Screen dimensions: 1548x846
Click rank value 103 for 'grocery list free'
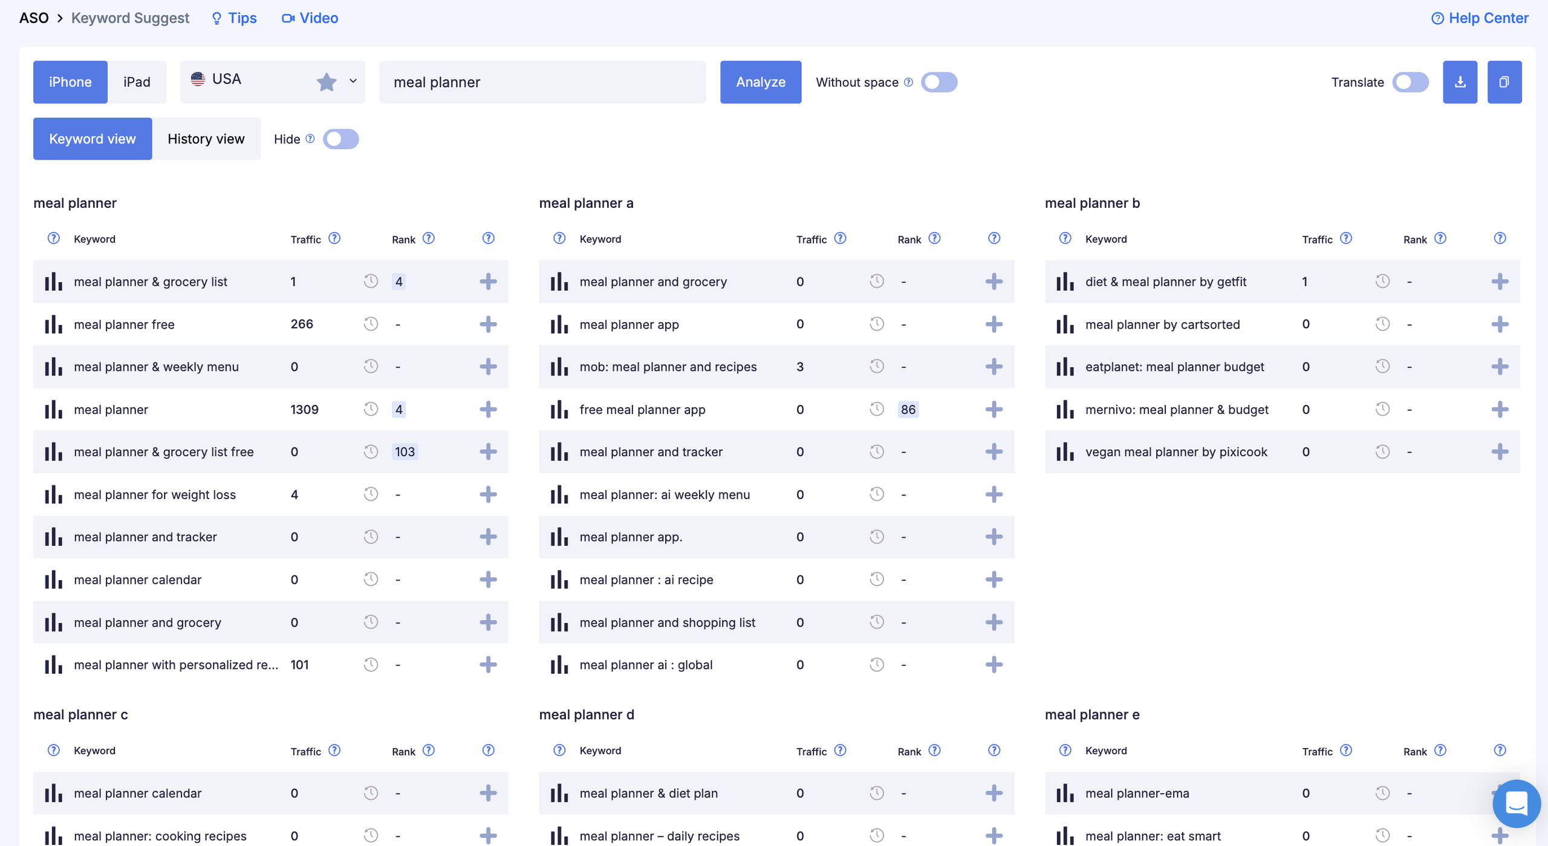(405, 451)
